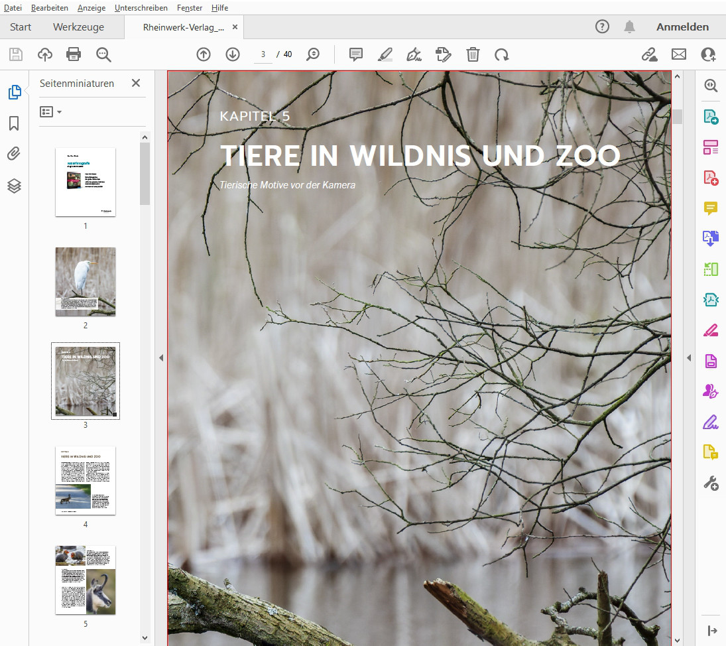Show the Bookmarks panel
Image resolution: width=726 pixels, height=646 pixels.
[x=14, y=123]
